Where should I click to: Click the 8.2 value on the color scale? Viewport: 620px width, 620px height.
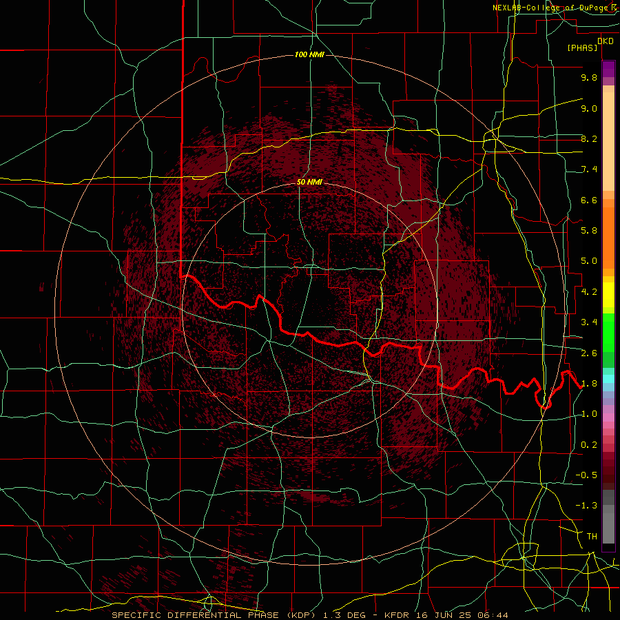point(589,138)
